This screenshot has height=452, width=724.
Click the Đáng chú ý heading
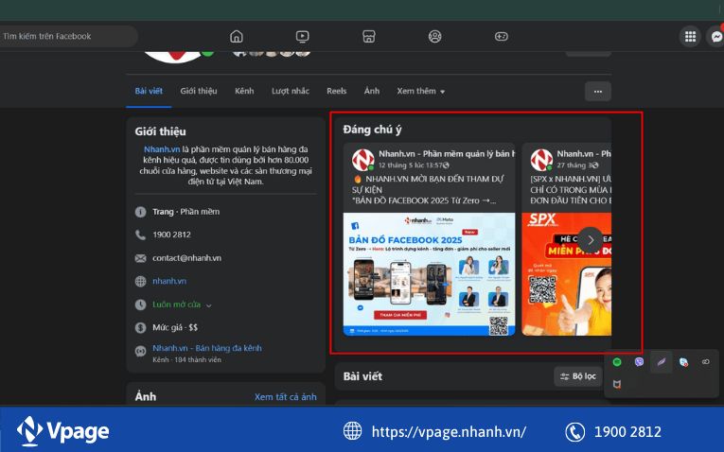tap(372, 130)
